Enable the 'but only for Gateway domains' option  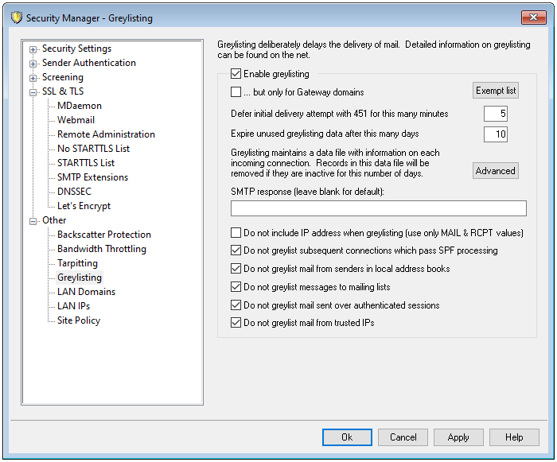[x=236, y=92]
